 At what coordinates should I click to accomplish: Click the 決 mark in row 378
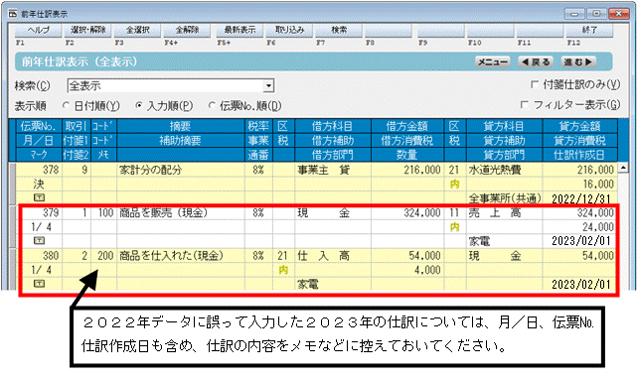[38, 185]
